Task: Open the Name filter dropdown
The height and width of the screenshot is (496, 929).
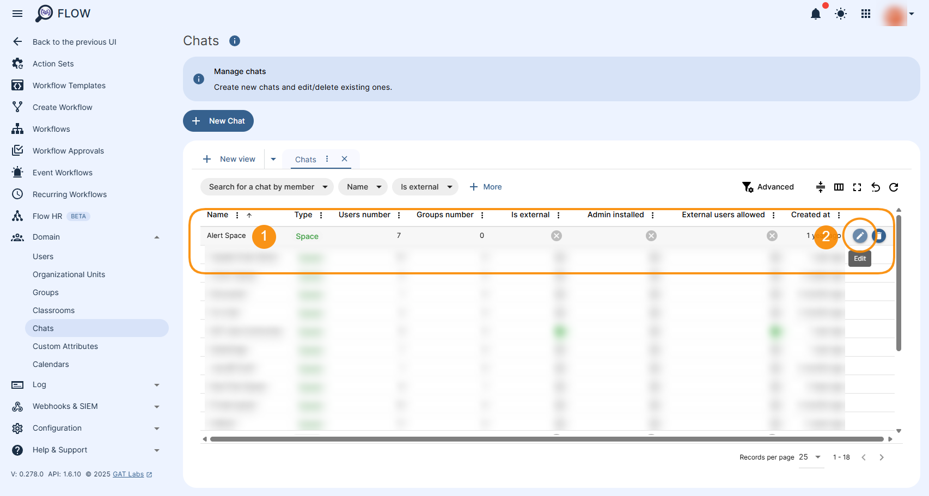Action: click(363, 187)
